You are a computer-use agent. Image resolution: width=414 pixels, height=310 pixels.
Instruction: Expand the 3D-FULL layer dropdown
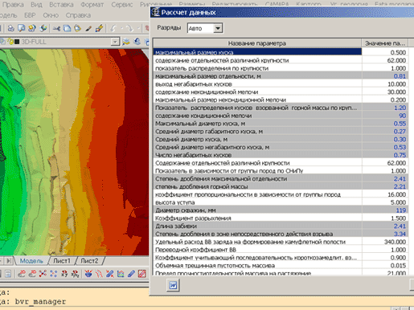115,42
